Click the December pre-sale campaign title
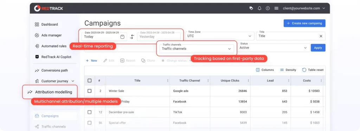 [x=121, y=112]
